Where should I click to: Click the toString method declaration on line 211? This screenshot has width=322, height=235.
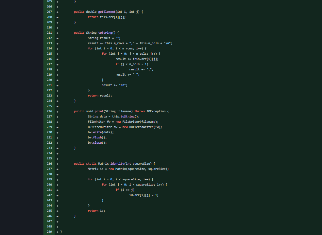(105, 33)
